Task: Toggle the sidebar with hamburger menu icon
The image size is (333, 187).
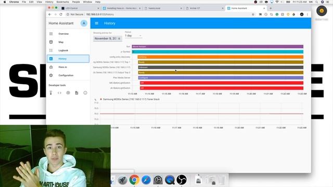Action: 97,23
